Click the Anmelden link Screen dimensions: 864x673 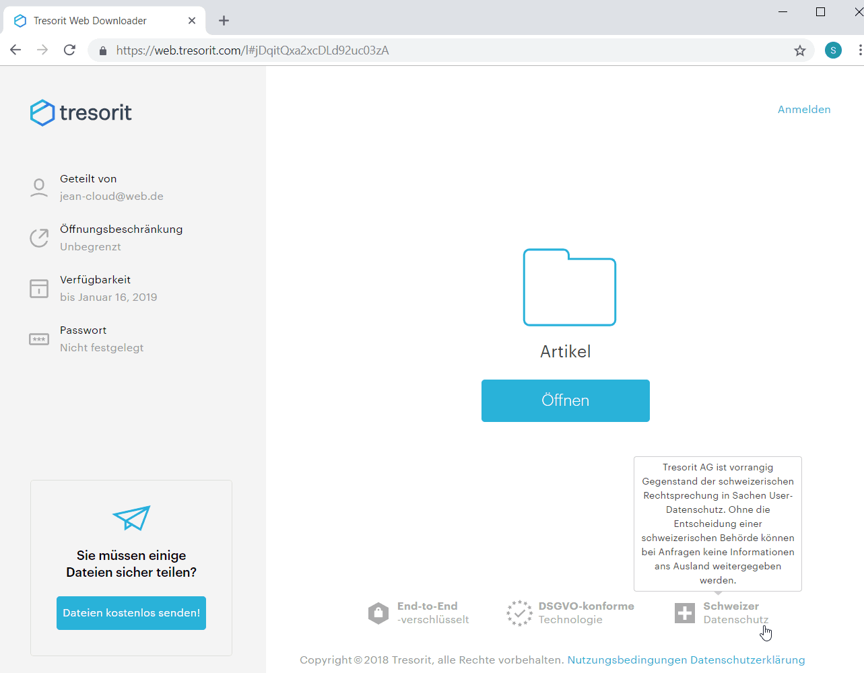tap(804, 110)
